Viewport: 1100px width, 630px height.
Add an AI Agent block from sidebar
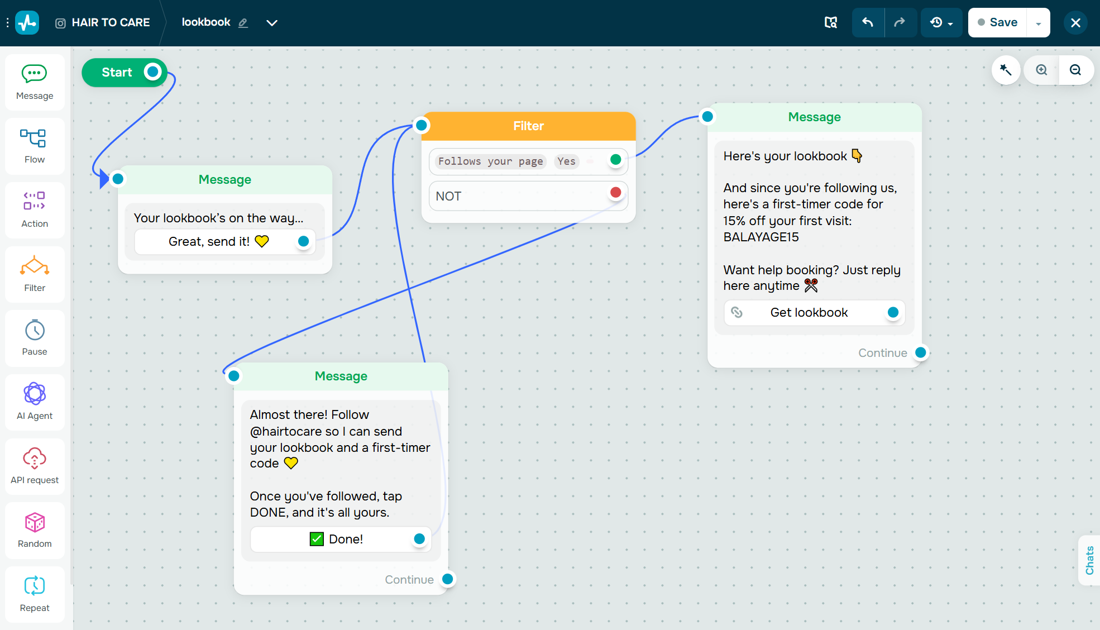click(35, 402)
